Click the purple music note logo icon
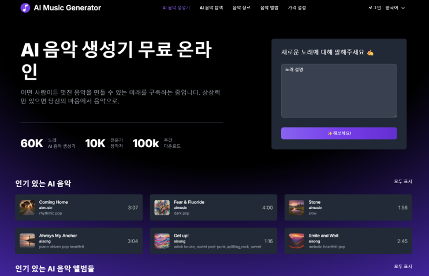429x276 pixels. [25, 8]
